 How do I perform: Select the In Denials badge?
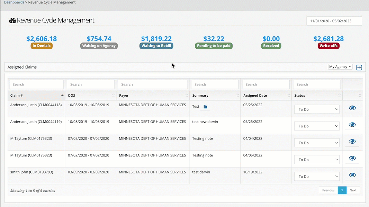click(x=42, y=45)
